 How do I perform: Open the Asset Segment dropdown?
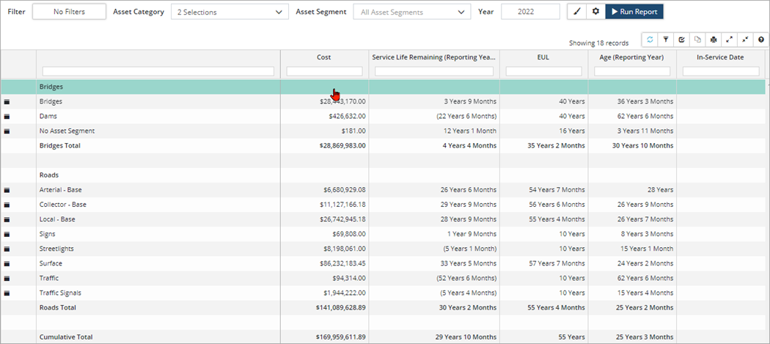click(x=411, y=12)
